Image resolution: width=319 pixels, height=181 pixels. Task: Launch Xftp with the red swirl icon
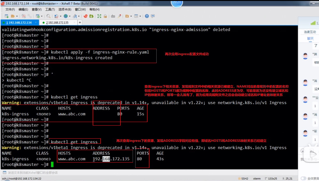click(85, 16)
